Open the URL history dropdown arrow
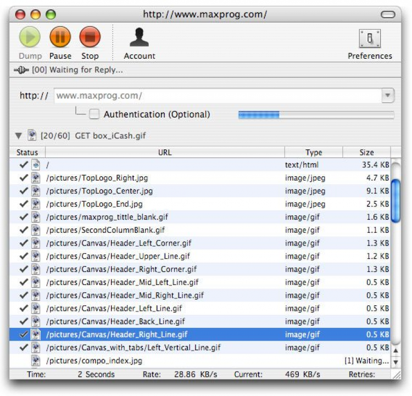The height and width of the screenshot is (396, 412). [x=388, y=95]
